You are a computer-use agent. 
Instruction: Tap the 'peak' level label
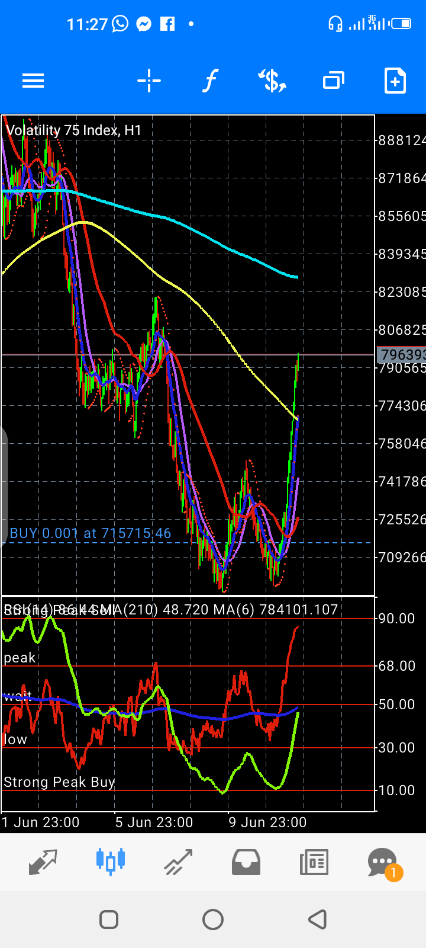tap(20, 658)
